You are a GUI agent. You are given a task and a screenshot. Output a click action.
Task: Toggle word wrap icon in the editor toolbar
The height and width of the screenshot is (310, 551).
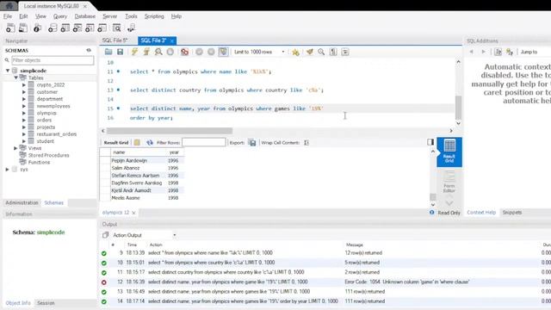(x=345, y=52)
